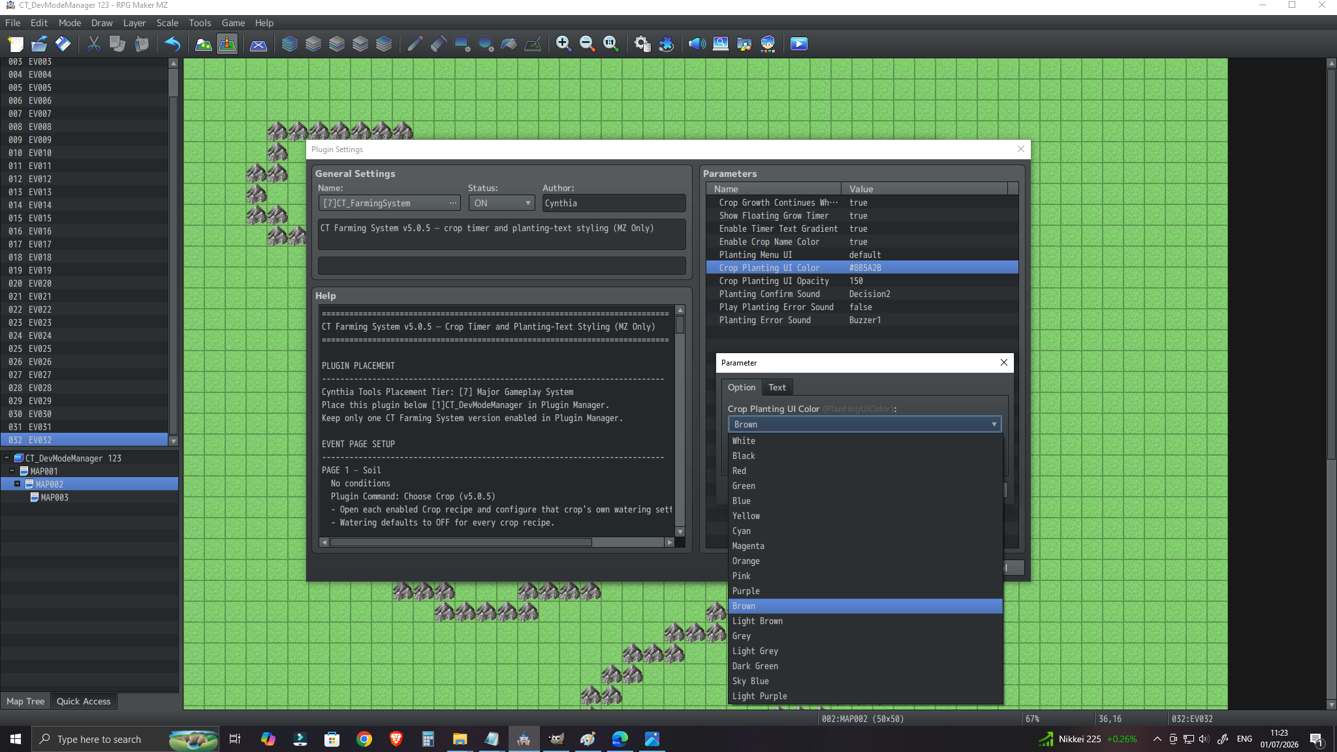Viewport: 1337px width, 752px height.
Task: Click the Zoom In magnifier icon
Action: (563, 44)
